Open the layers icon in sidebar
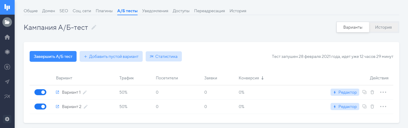This screenshot has height=128, width=408. (7, 52)
